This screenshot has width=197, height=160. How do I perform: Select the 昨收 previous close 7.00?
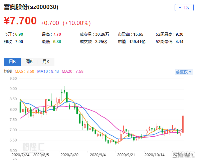[x=19, y=42]
